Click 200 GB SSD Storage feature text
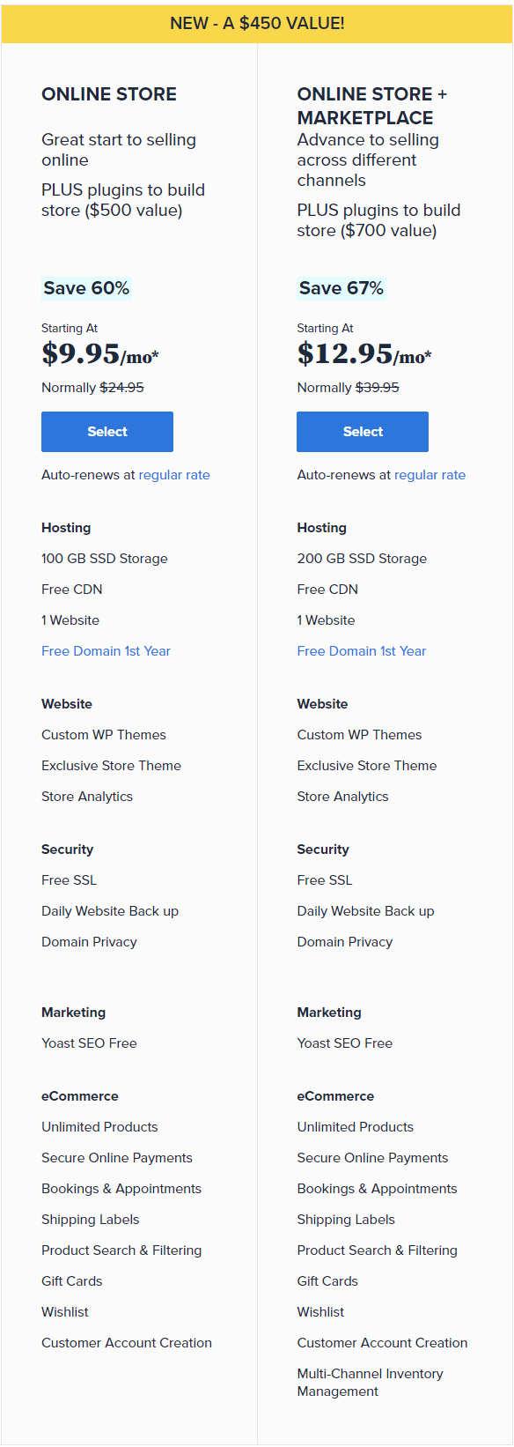This screenshot has width=514, height=1447. click(362, 559)
